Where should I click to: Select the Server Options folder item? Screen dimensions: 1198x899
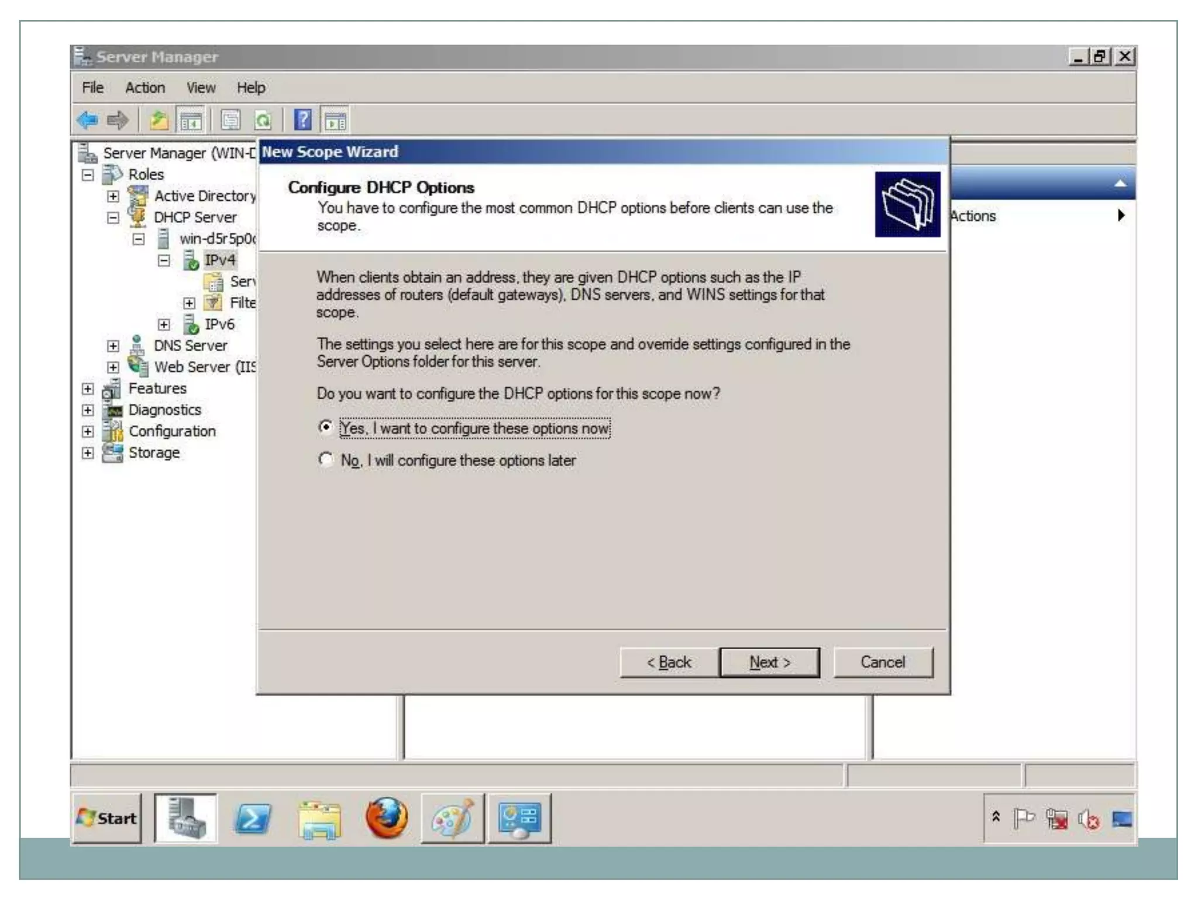tap(230, 282)
